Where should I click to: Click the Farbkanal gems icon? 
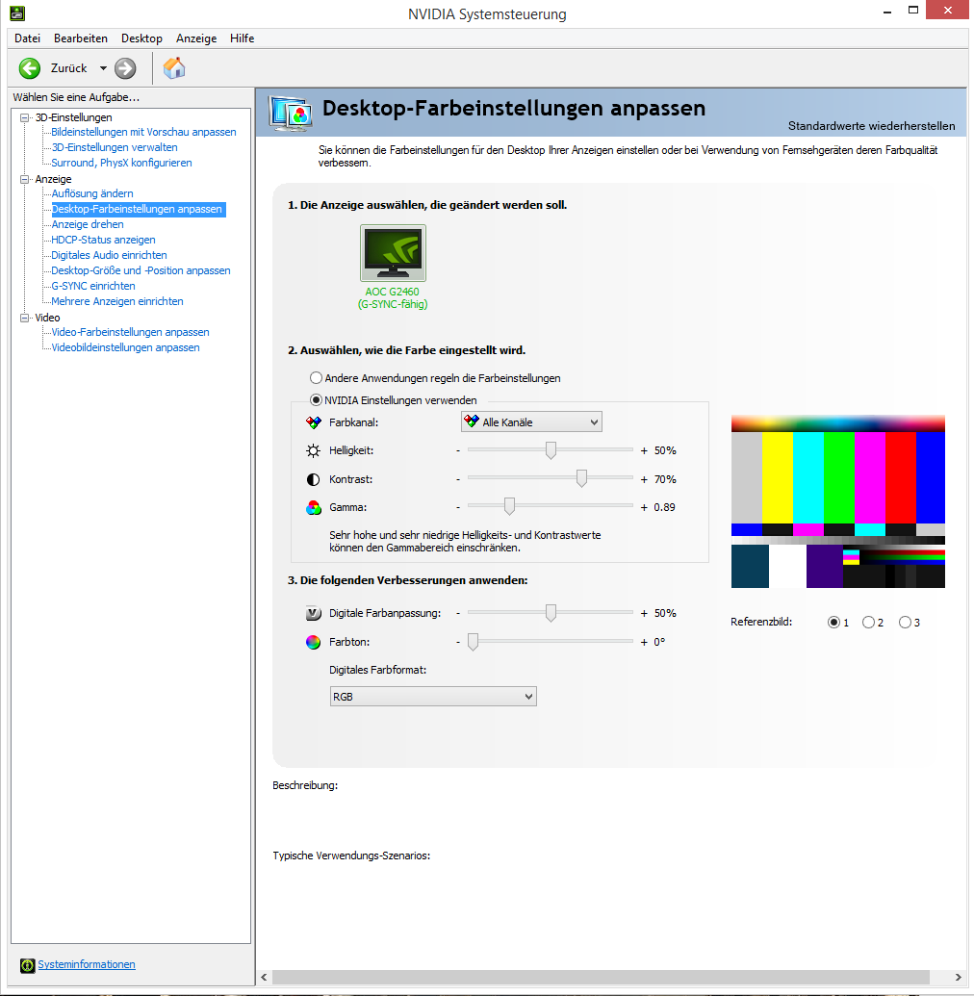313,422
